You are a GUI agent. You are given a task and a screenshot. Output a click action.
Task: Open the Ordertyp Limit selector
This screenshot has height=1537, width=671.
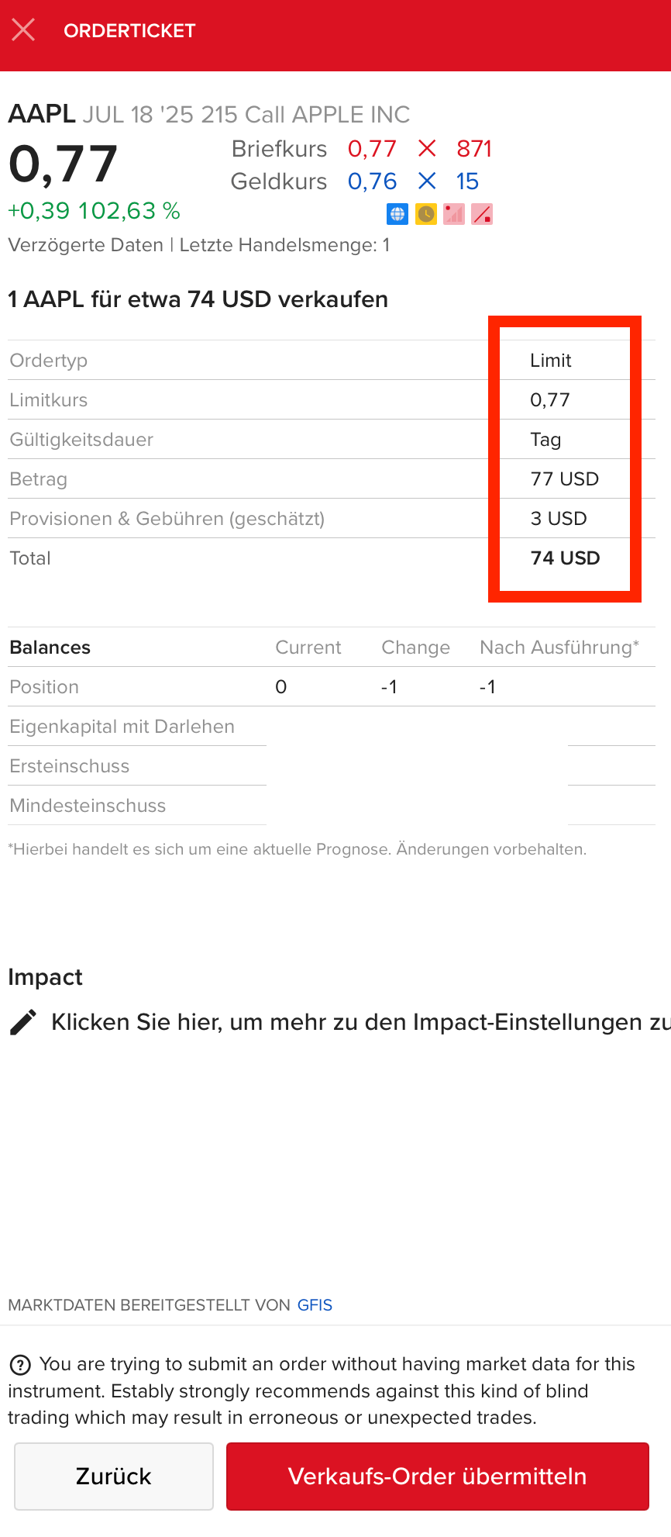coord(550,360)
